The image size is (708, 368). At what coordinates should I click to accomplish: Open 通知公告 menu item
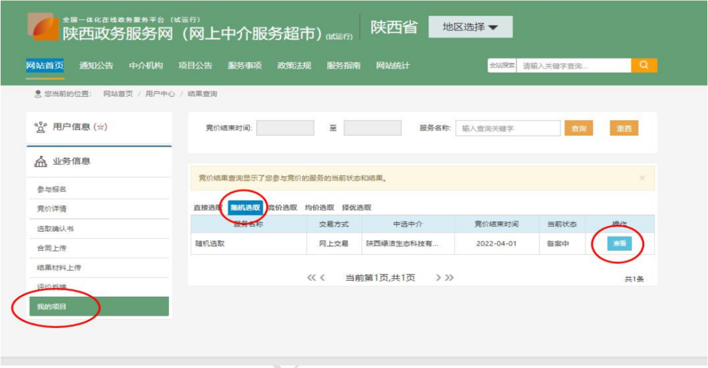tap(96, 66)
